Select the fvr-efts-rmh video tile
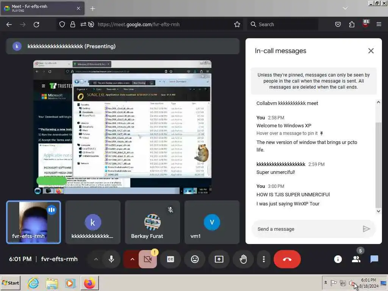 pos(33,222)
